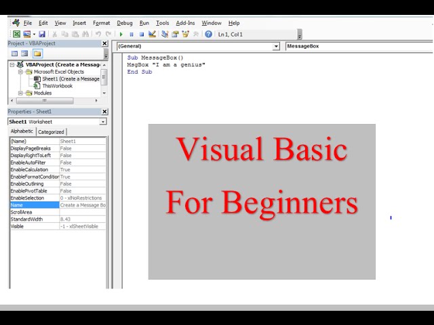This screenshot has width=434, height=325.
Task: Select the EnableAutoFilter property row
Action: tap(58, 162)
